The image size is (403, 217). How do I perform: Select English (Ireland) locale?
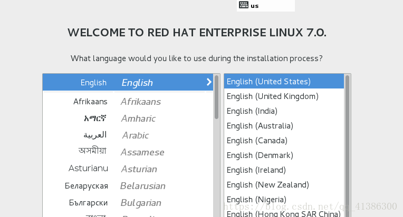[284, 170]
